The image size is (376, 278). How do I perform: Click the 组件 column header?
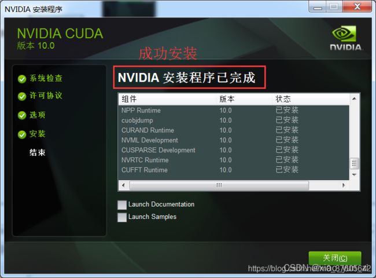167,99
